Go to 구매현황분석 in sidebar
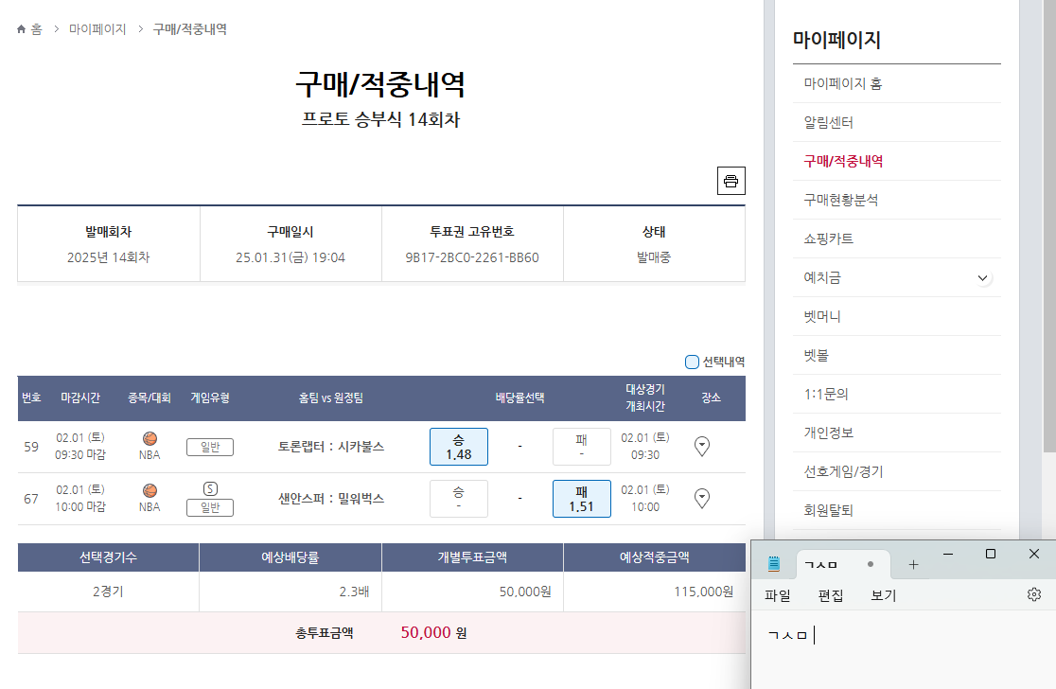The image size is (1056, 689). (x=840, y=201)
